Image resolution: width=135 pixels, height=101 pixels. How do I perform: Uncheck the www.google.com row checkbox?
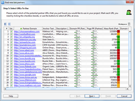click(x=11, y=74)
